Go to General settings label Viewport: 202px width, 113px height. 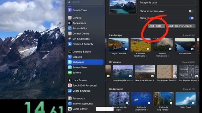pos(77,18)
